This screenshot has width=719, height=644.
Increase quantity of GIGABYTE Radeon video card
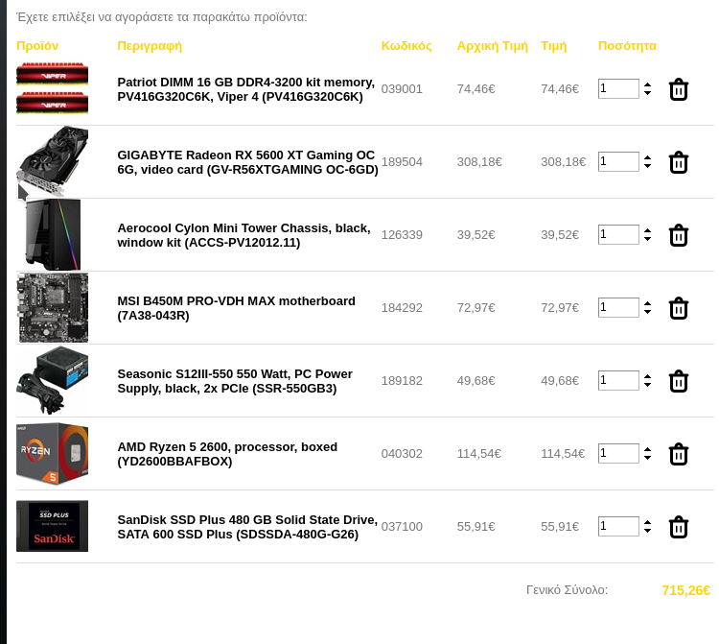point(647,157)
